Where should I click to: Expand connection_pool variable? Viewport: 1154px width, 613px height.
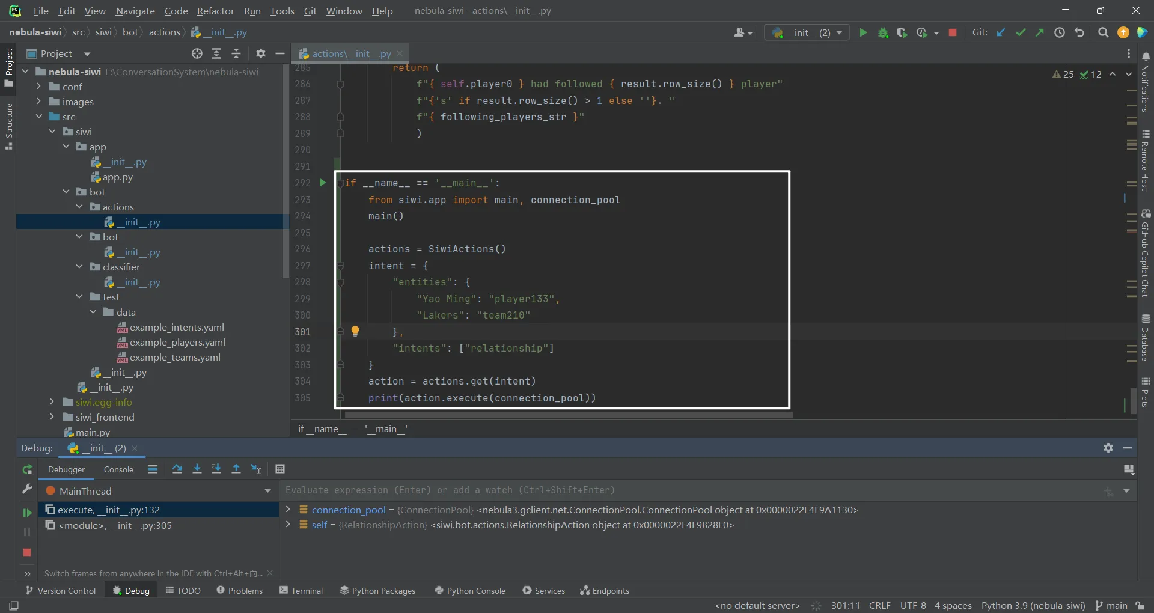(x=288, y=510)
